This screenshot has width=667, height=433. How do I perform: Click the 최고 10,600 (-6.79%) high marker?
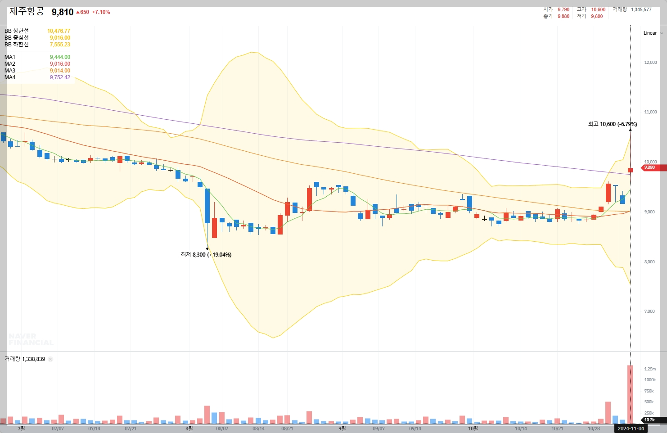click(x=612, y=124)
